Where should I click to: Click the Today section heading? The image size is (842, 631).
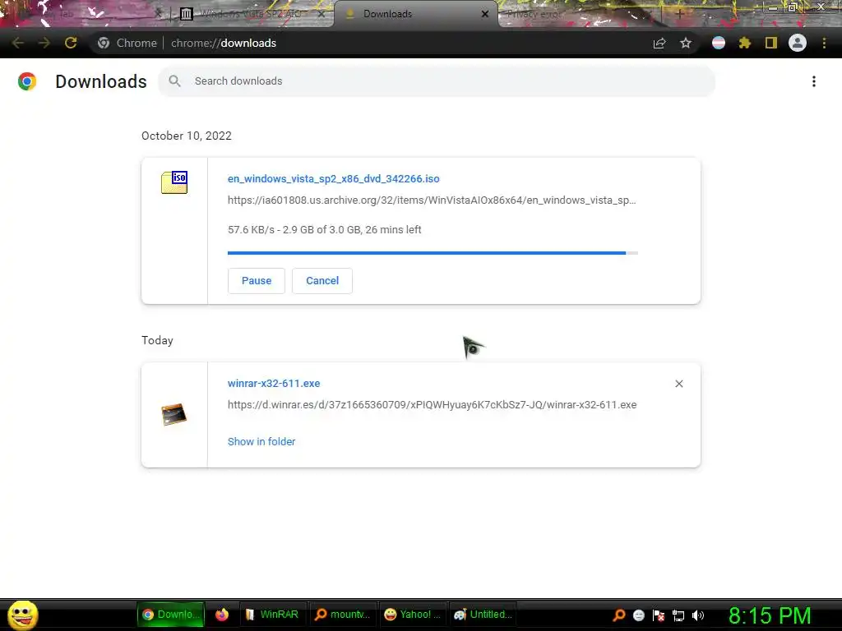click(157, 340)
